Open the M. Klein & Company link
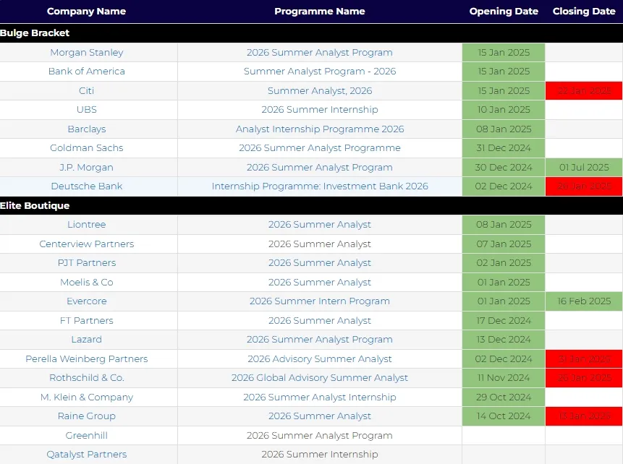The image size is (623, 464). coord(87,398)
